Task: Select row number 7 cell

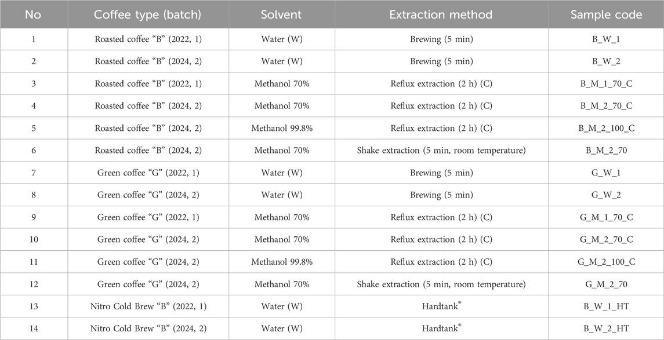Action: [33, 173]
